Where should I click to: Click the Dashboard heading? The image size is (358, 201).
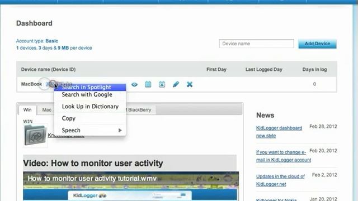click(x=34, y=23)
